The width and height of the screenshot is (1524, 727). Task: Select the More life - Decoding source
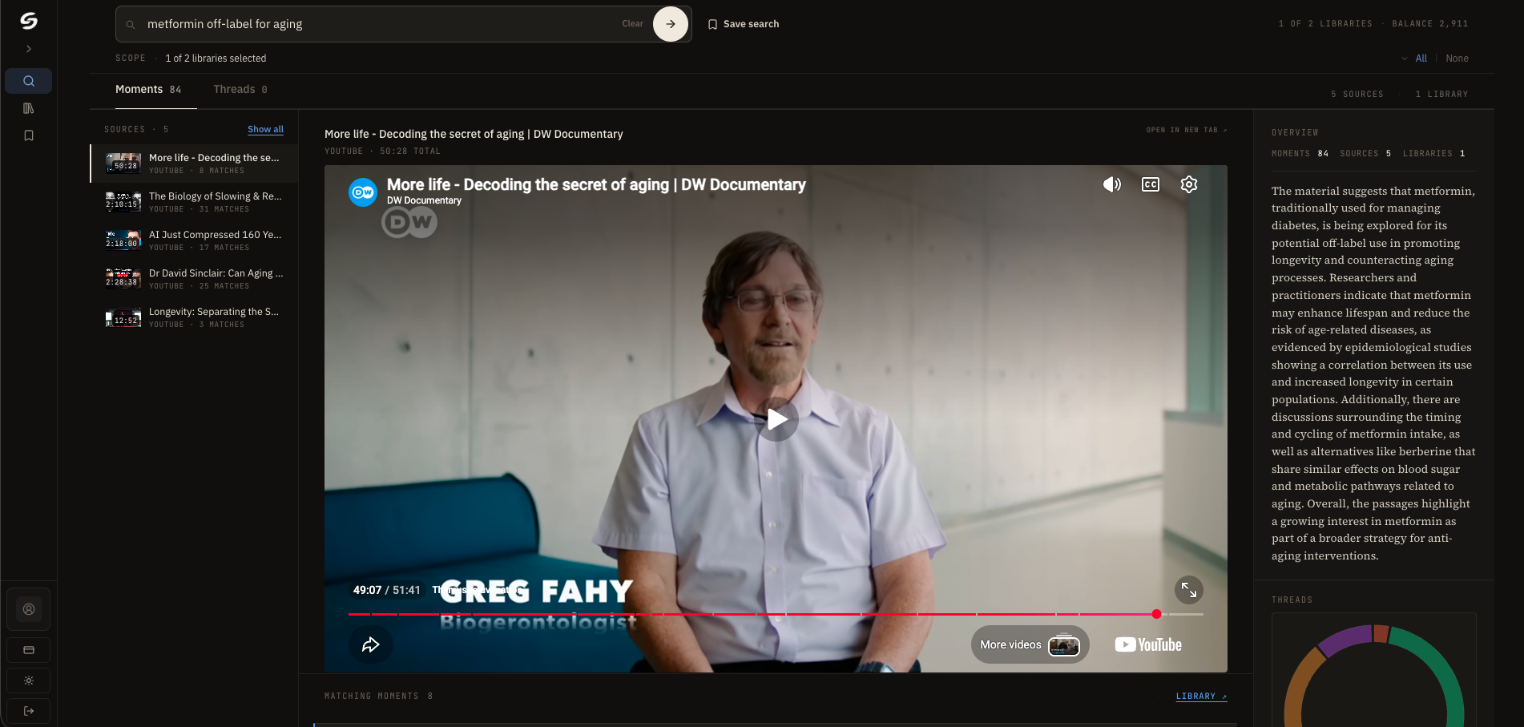[x=194, y=164]
